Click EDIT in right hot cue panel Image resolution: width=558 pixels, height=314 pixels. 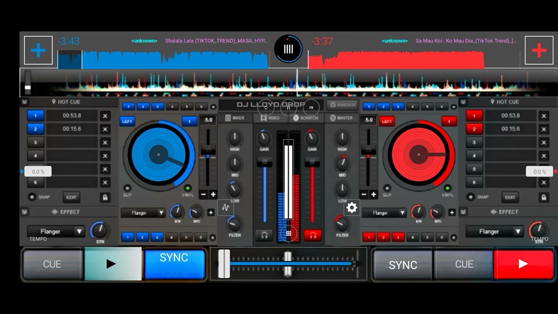pyautogui.click(x=510, y=197)
